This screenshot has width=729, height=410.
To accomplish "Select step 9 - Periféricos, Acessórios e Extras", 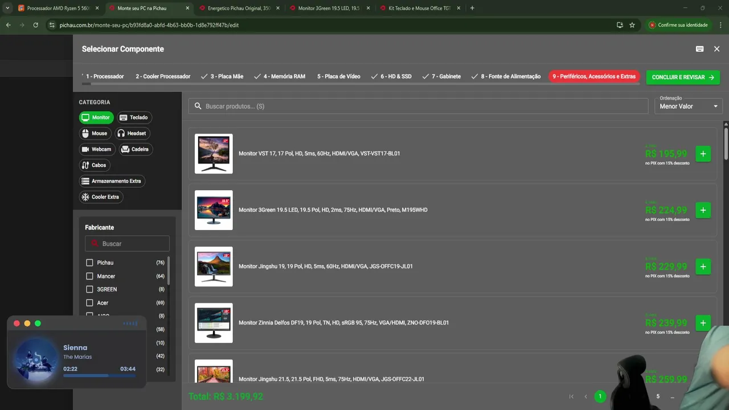I will click(x=594, y=76).
